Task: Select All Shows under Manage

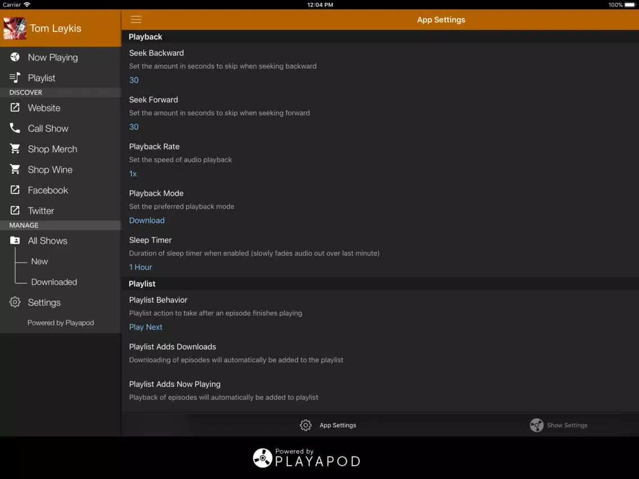Action: tap(60, 240)
